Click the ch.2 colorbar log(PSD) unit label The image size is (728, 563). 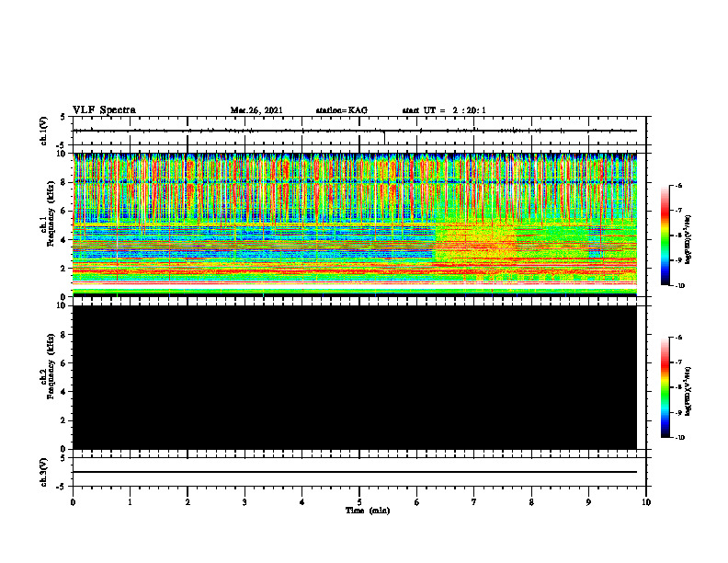point(689,391)
